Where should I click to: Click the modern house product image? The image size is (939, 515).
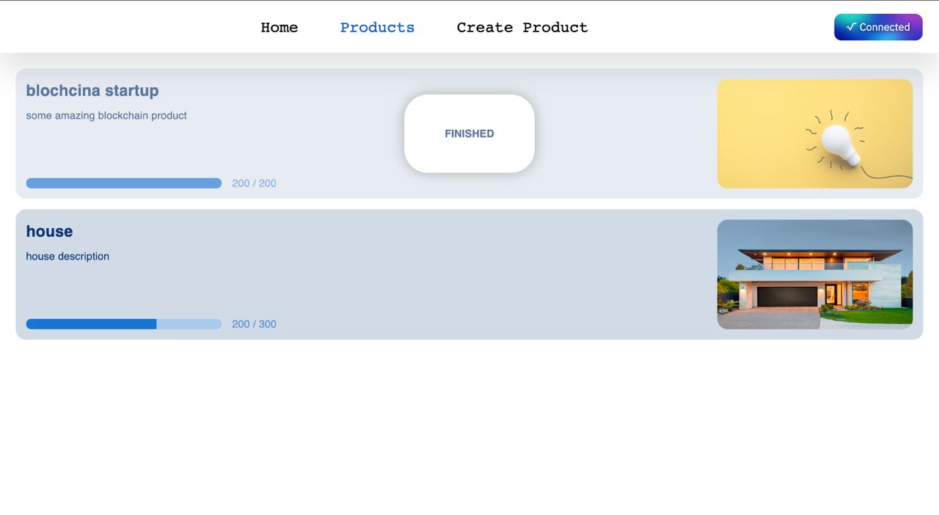click(x=815, y=274)
